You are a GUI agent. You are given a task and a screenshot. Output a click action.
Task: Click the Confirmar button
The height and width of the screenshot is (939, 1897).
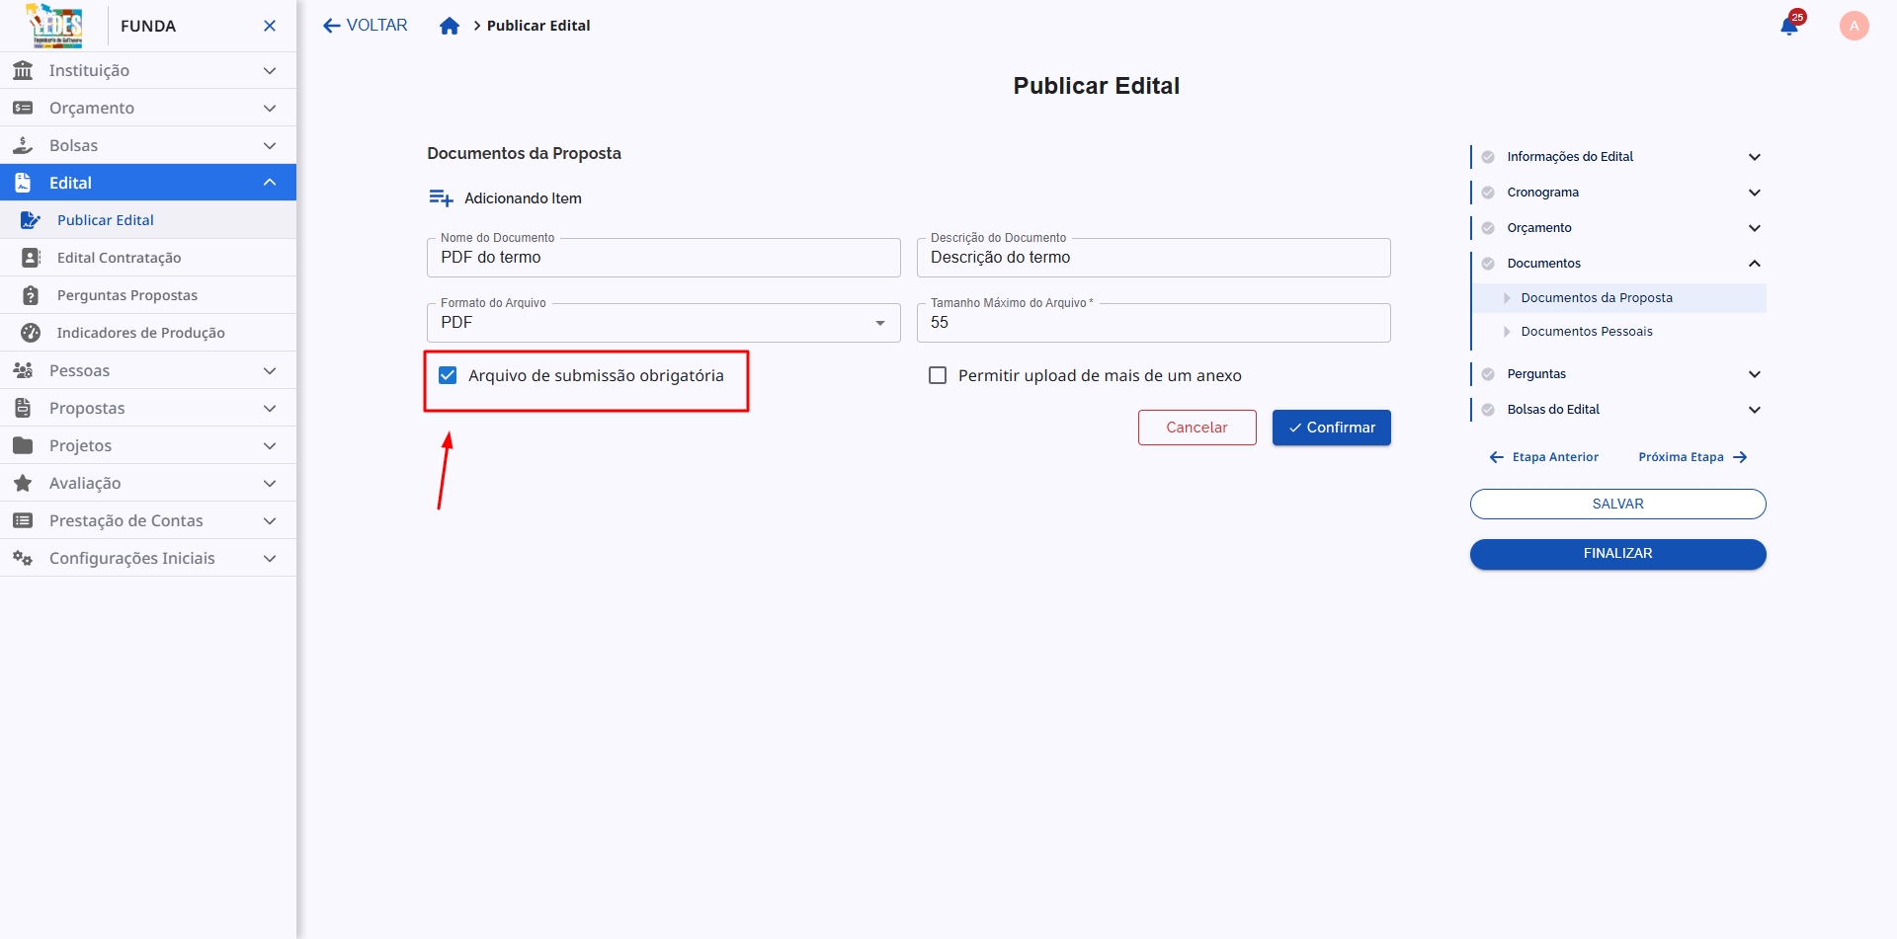point(1331,428)
